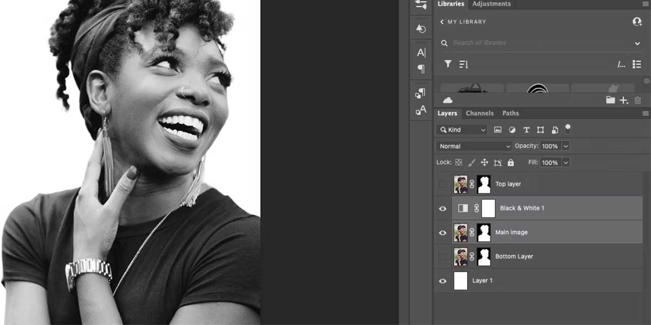Open the Properties panel sliders icon

(421, 4)
